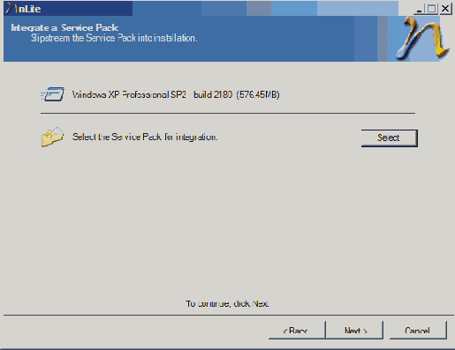Click the 'Slipstream the Service Pack' subtitle
Image resolution: width=455 pixels, height=350 pixels.
click(x=114, y=38)
